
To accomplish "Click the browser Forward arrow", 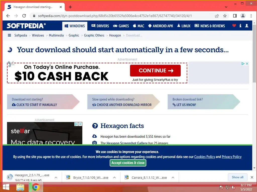I will pyautogui.click(x=16, y=16).
